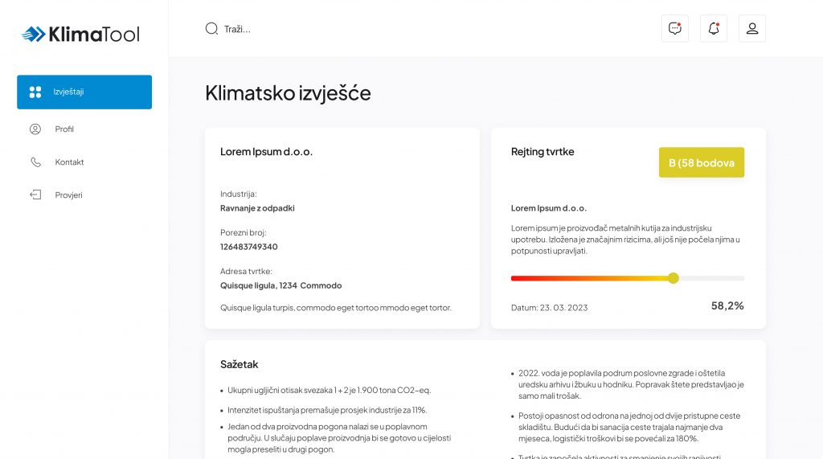Image resolution: width=823 pixels, height=459 pixels.
Task: Click the yellow "B (58 bodova" rating badge
Action: (x=702, y=162)
